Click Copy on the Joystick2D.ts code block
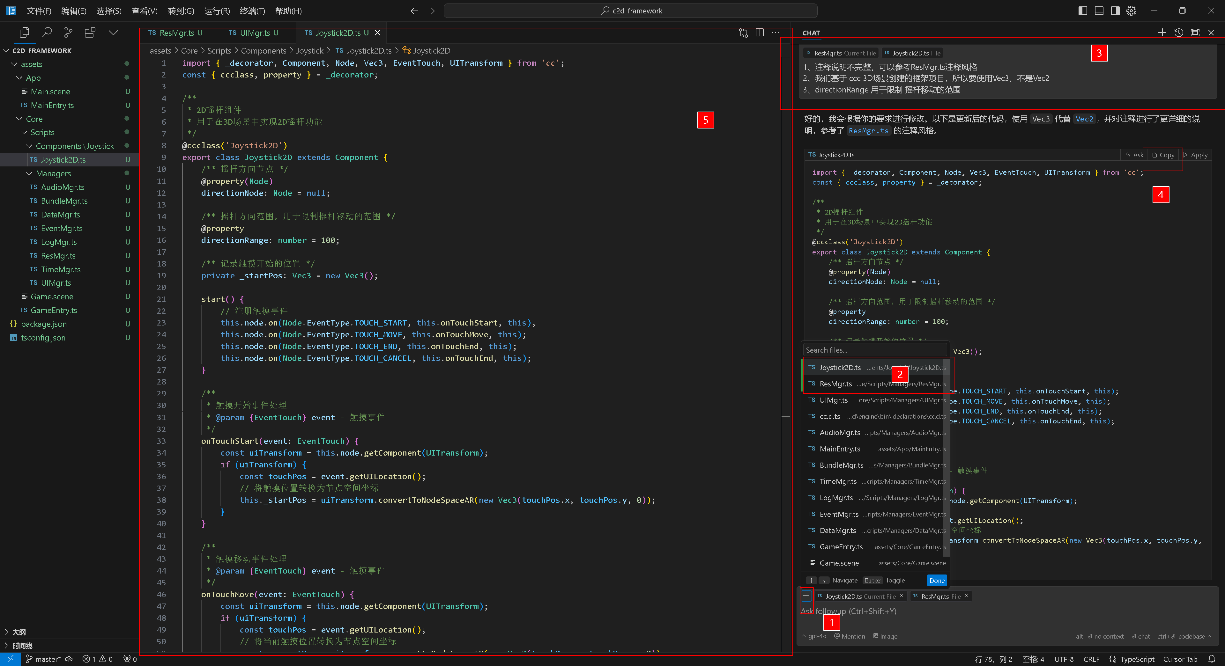The image size is (1225, 666). [x=1163, y=155]
